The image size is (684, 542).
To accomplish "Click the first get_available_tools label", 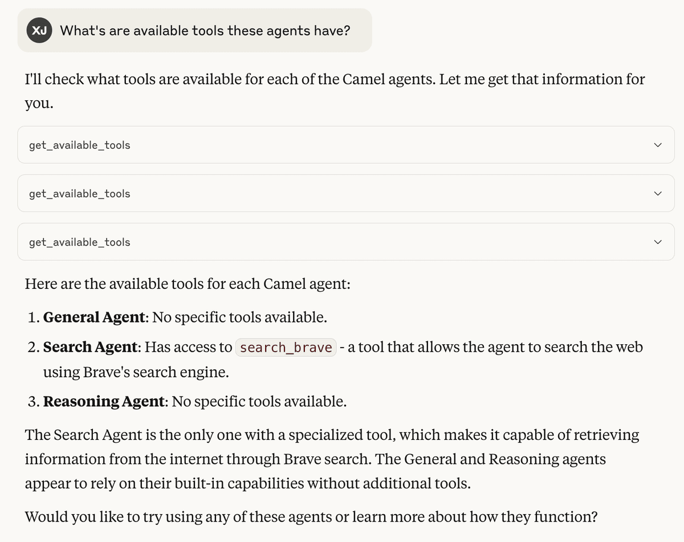I will (79, 145).
